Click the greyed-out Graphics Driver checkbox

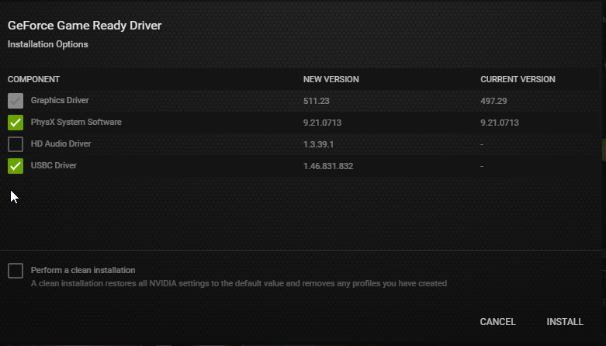(x=16, y=101)
